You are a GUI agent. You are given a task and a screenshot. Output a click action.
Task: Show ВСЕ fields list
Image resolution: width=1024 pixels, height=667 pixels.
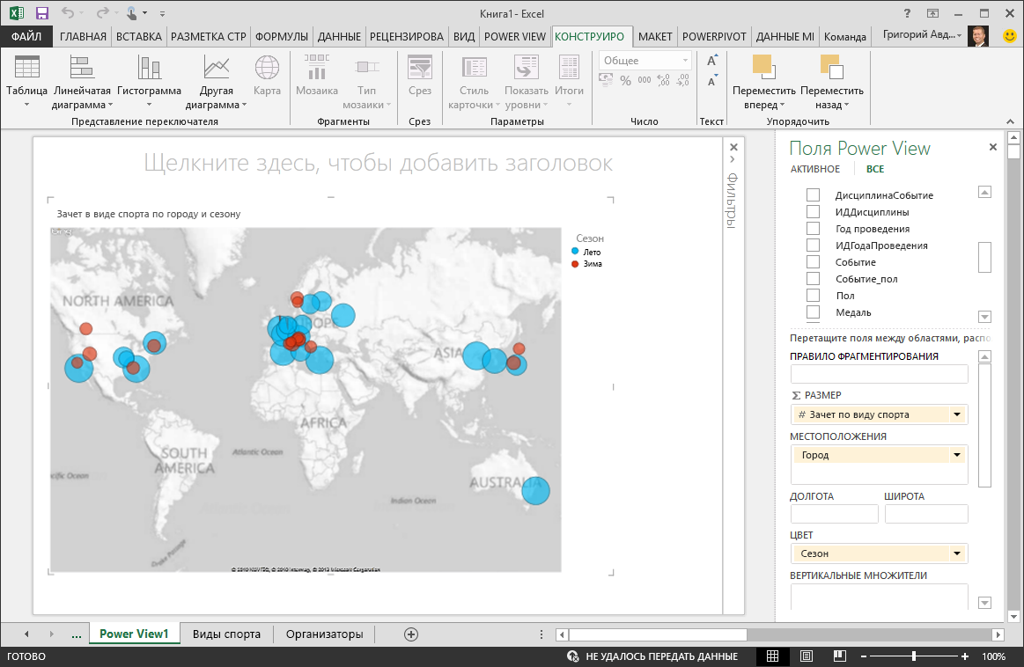[x=875, y=169]
